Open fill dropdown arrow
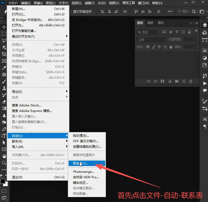Viewport: 208px width, 202px height. [195, 47]
